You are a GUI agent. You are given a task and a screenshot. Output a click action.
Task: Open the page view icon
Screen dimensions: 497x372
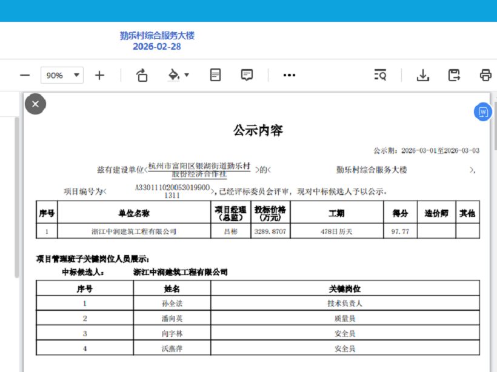tap(215, 75)
